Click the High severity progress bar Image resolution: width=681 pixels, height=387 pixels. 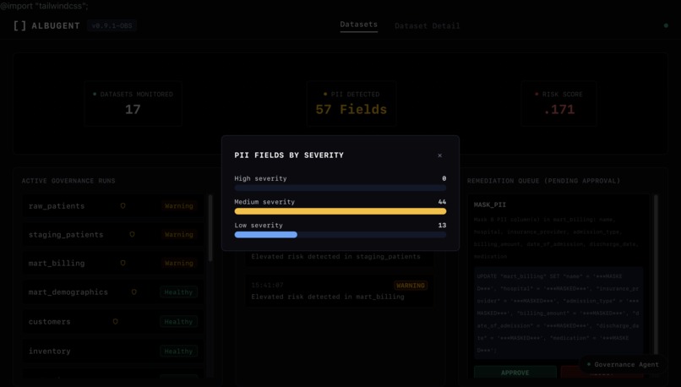coord(340,188)
